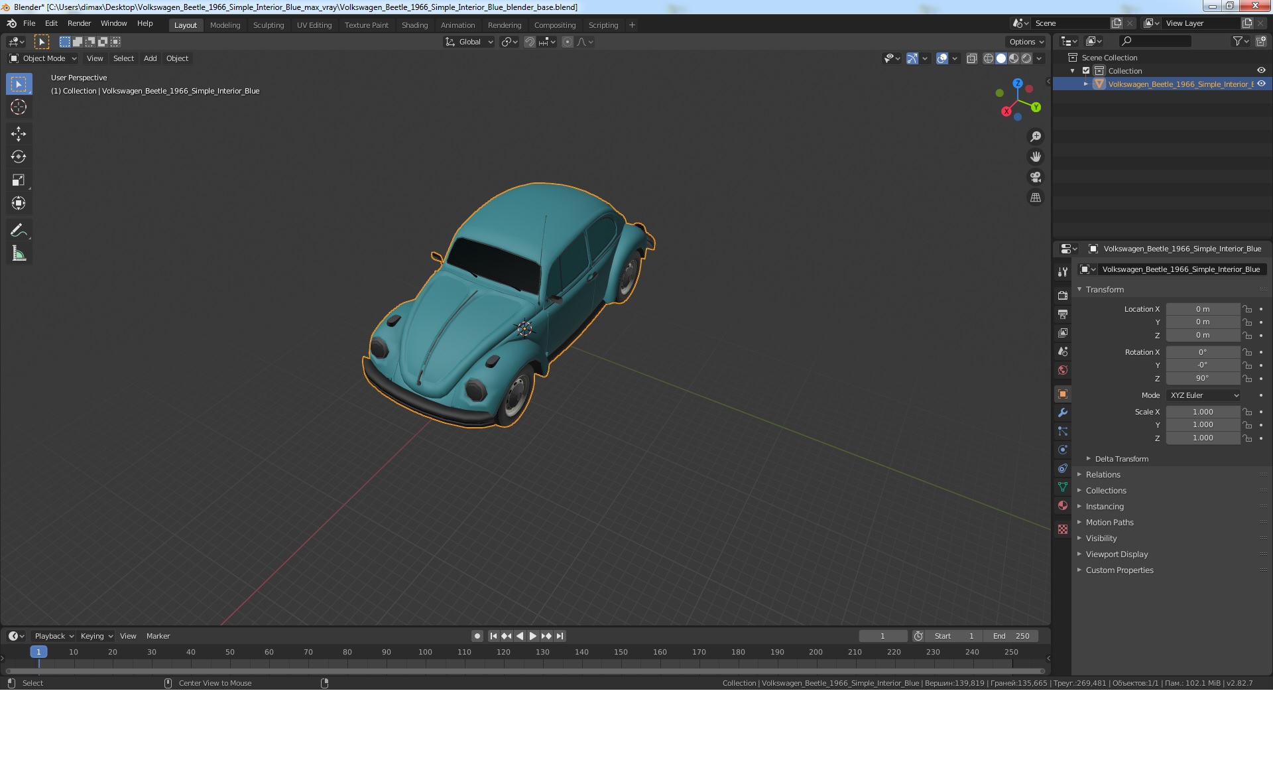The width and height of the screenshot is (1273, 768).
Task: Toggle the Rotation Z lock
Action: tap(1247, 379)
